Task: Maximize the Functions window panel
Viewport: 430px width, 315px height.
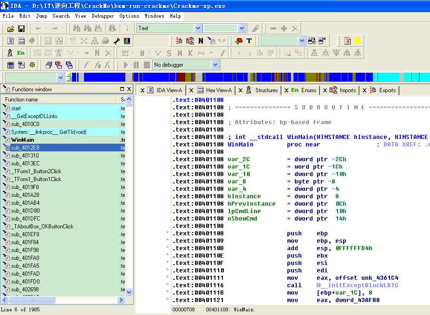Action: coord(122,89)
